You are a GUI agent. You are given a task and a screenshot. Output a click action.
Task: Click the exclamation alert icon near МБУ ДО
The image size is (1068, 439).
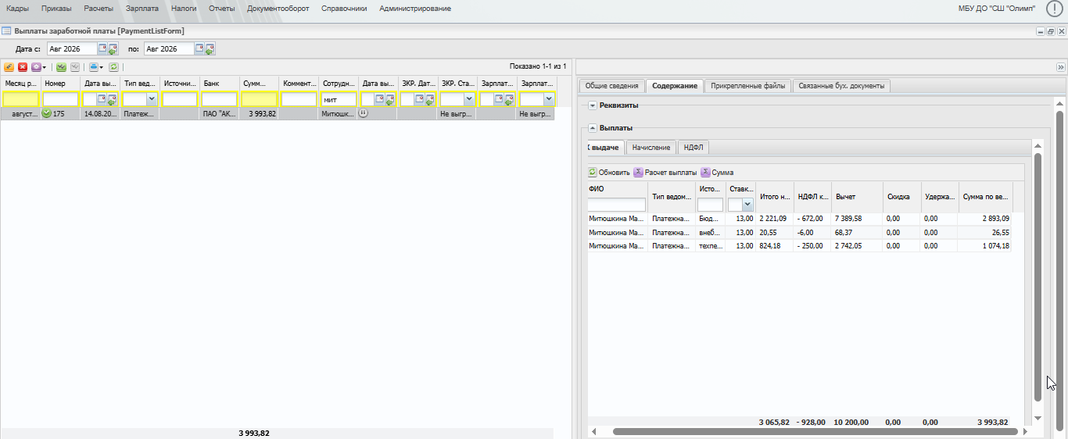[1053, 9]
